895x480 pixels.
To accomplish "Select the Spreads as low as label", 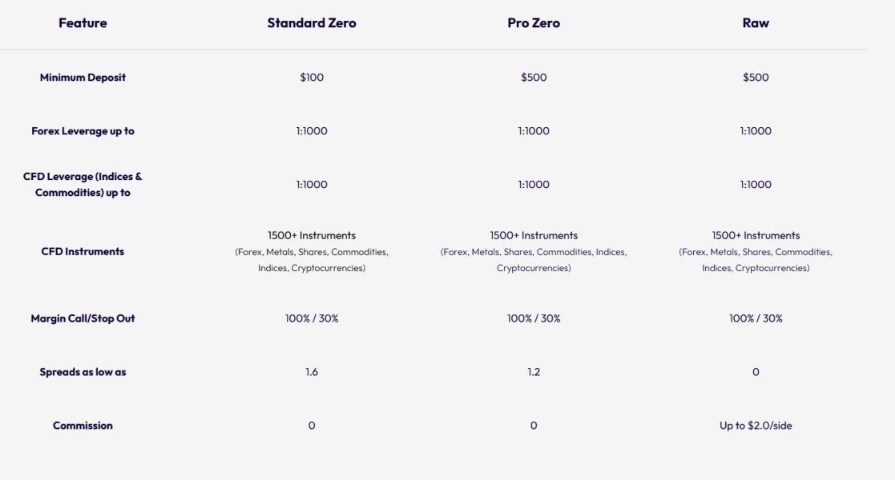I will tap(83, 372).
